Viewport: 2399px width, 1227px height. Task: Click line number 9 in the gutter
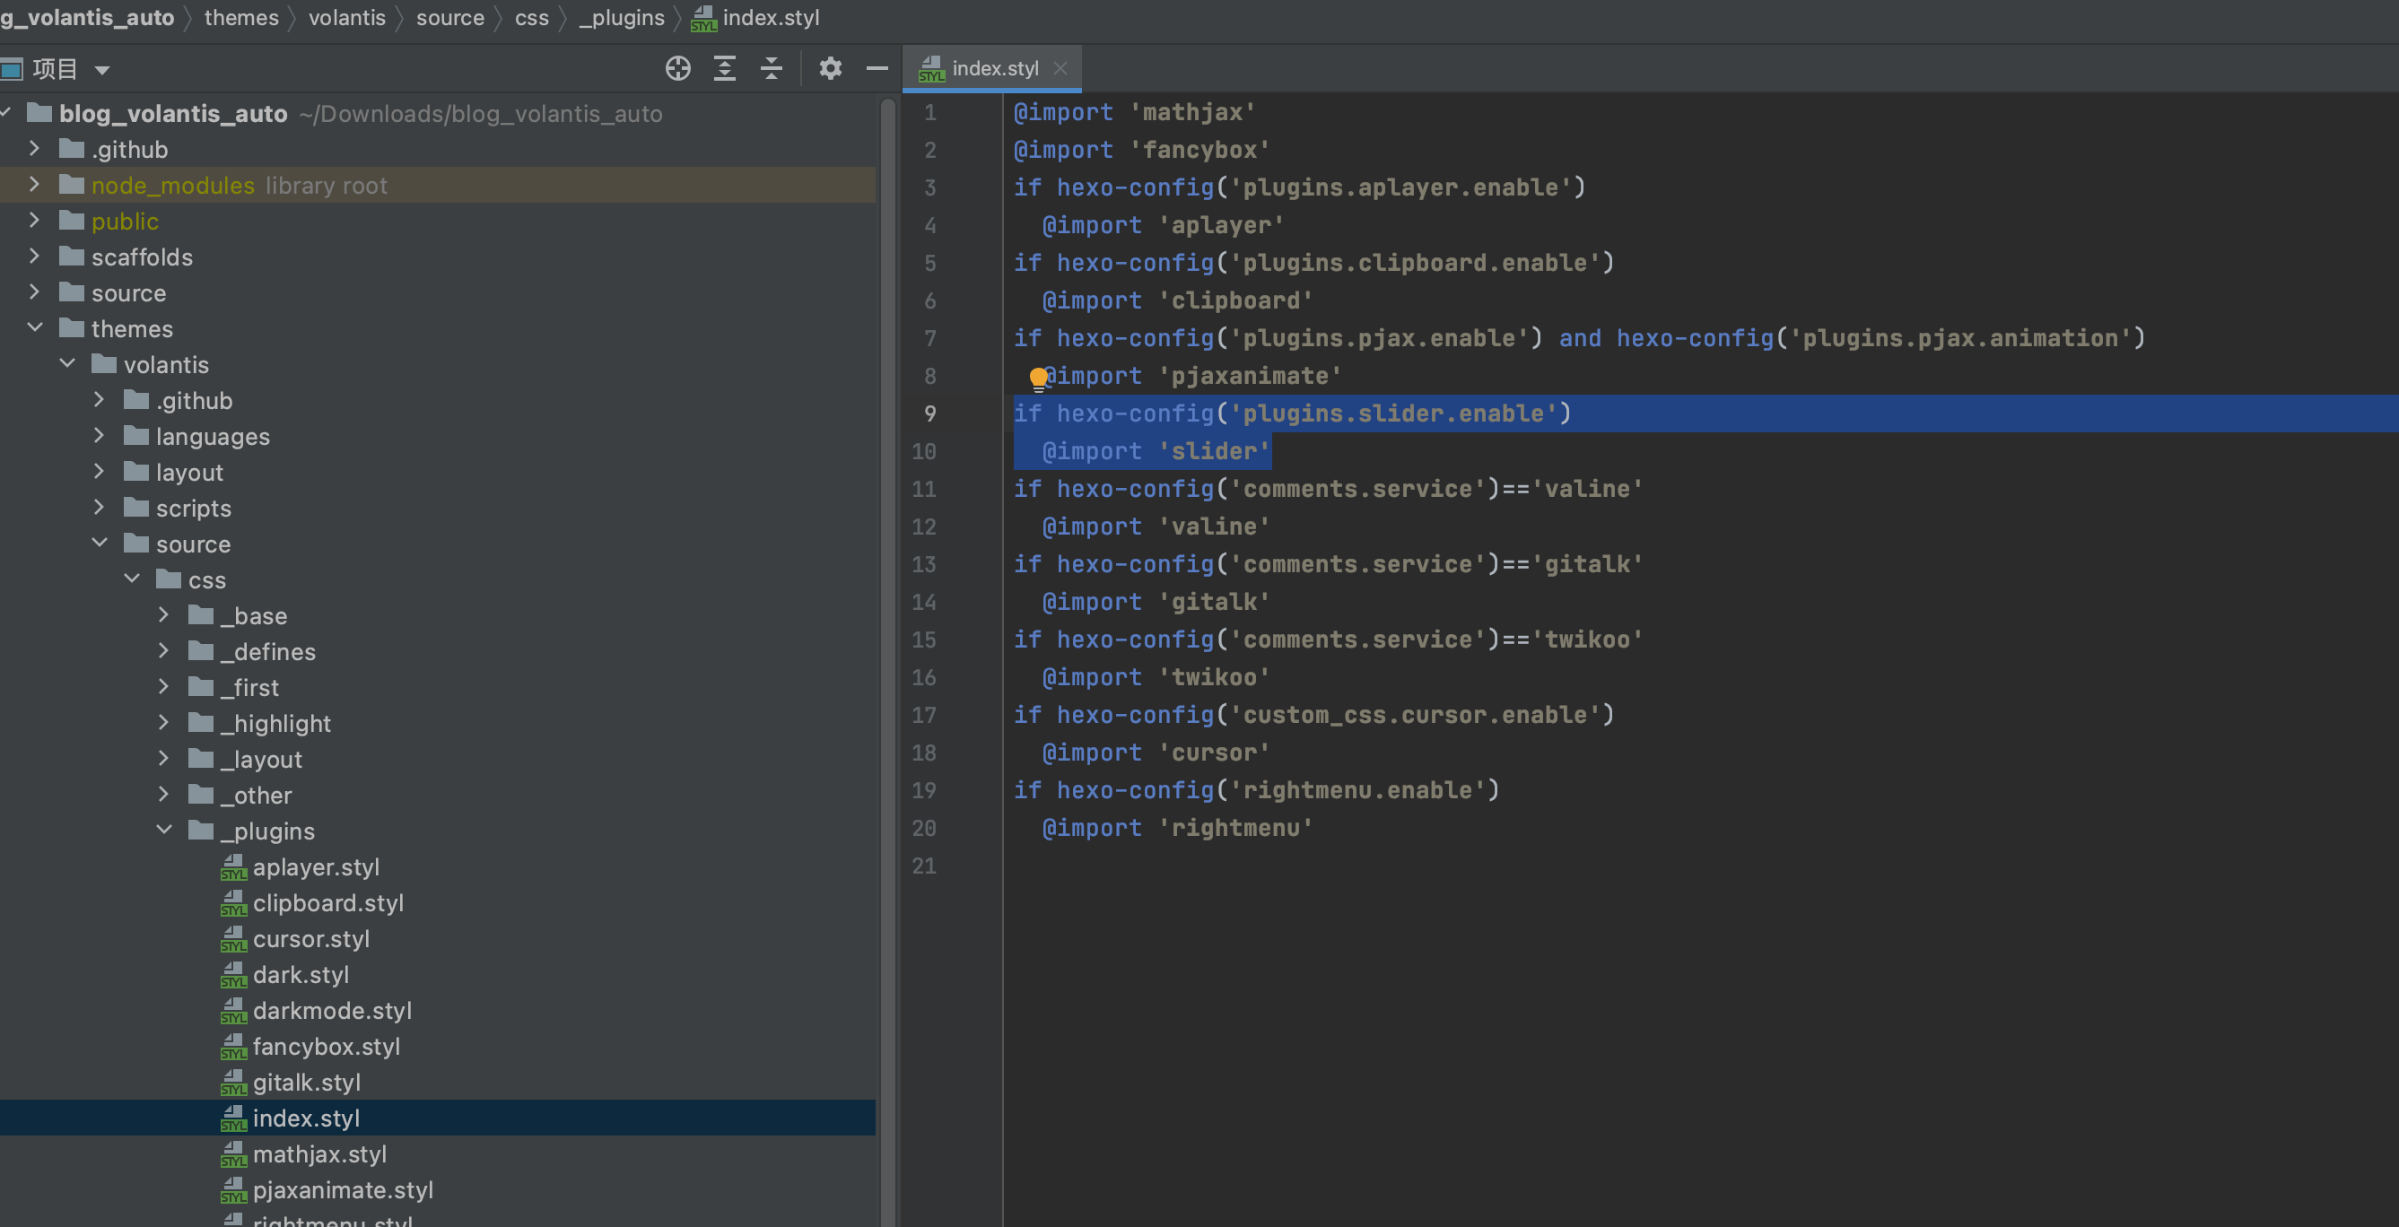point(929,413)
